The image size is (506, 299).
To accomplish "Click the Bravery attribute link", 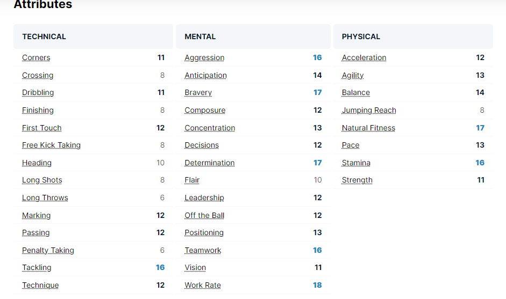I will point(198,92).
